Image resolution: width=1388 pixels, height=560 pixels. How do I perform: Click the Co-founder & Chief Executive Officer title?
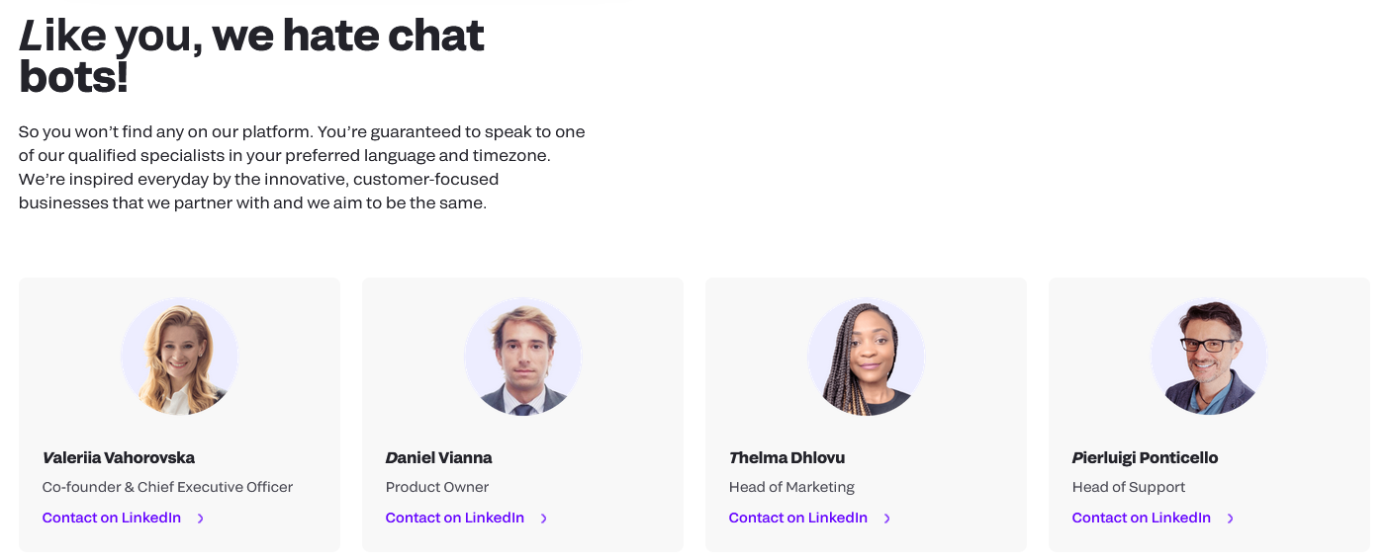coord(167,487)
